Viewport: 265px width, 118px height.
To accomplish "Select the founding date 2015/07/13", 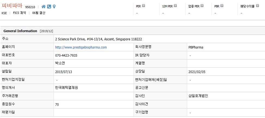I will pos(64,72).
